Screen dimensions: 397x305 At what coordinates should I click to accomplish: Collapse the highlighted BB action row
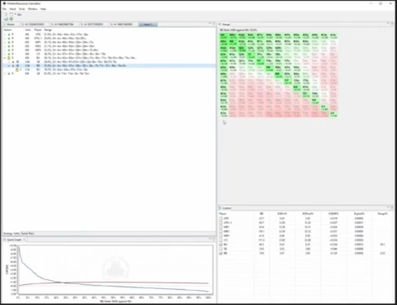point(9,65)
